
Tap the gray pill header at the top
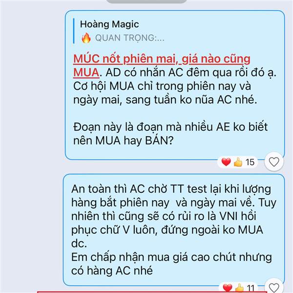(x=146, y=1)
